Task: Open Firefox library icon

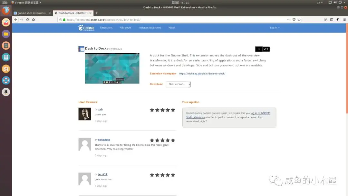Action: tap(326, 20)
